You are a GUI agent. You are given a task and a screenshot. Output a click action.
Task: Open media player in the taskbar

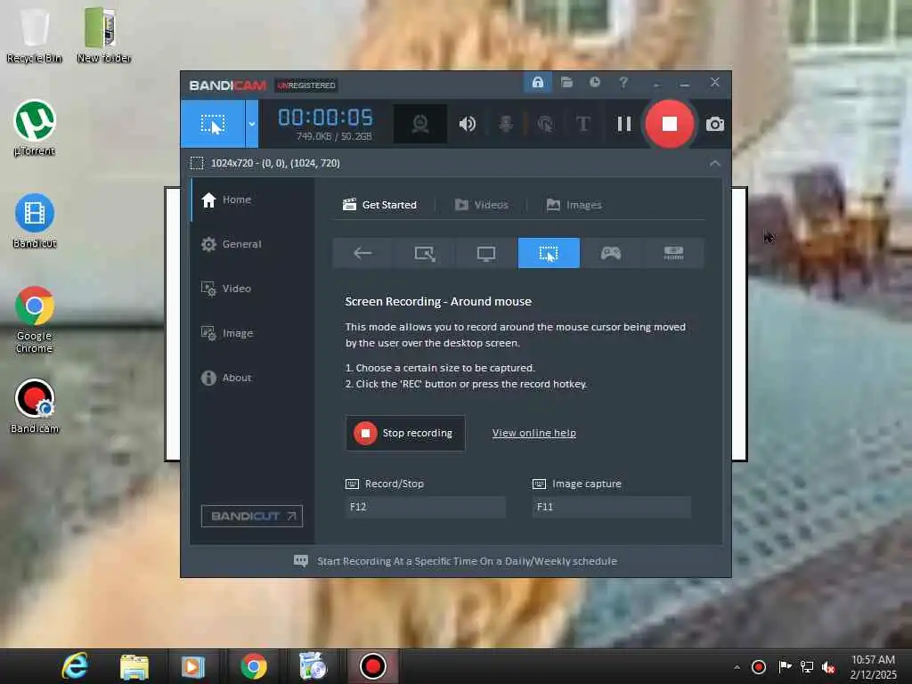pyautogui.click(x=193, y=666)
